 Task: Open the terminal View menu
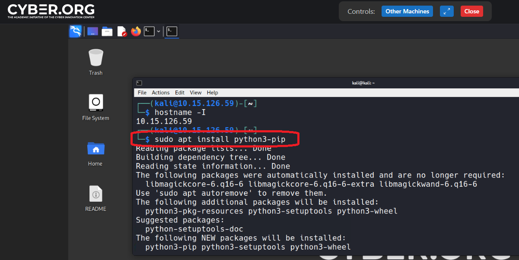coord(196,93)
